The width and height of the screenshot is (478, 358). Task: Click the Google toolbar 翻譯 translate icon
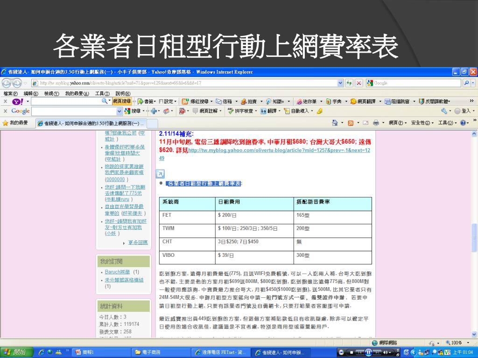(263, 111)
